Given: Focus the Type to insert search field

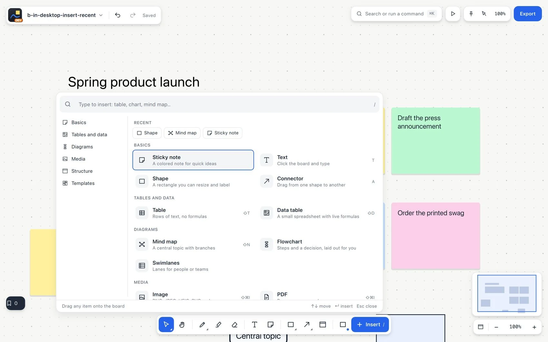Looking at the screenshot, I should click(x=220, y=104).
